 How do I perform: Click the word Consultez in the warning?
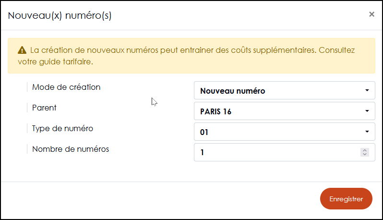click(x=336, y=50)
